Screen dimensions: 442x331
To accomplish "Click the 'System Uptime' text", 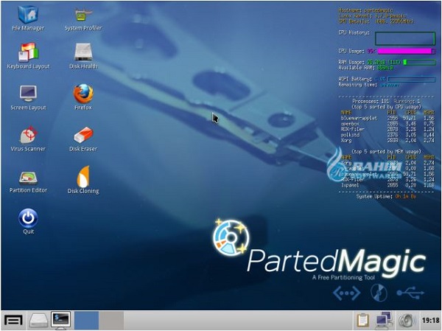I will 374,196.
